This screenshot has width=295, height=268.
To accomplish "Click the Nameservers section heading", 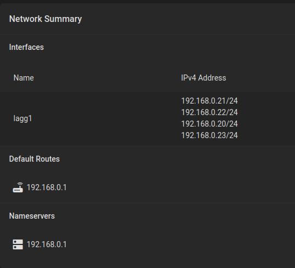I will (32, 216).
